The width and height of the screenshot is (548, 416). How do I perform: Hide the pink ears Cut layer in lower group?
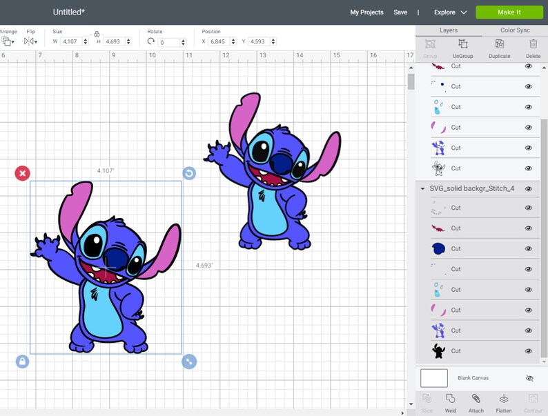[529, 310]
